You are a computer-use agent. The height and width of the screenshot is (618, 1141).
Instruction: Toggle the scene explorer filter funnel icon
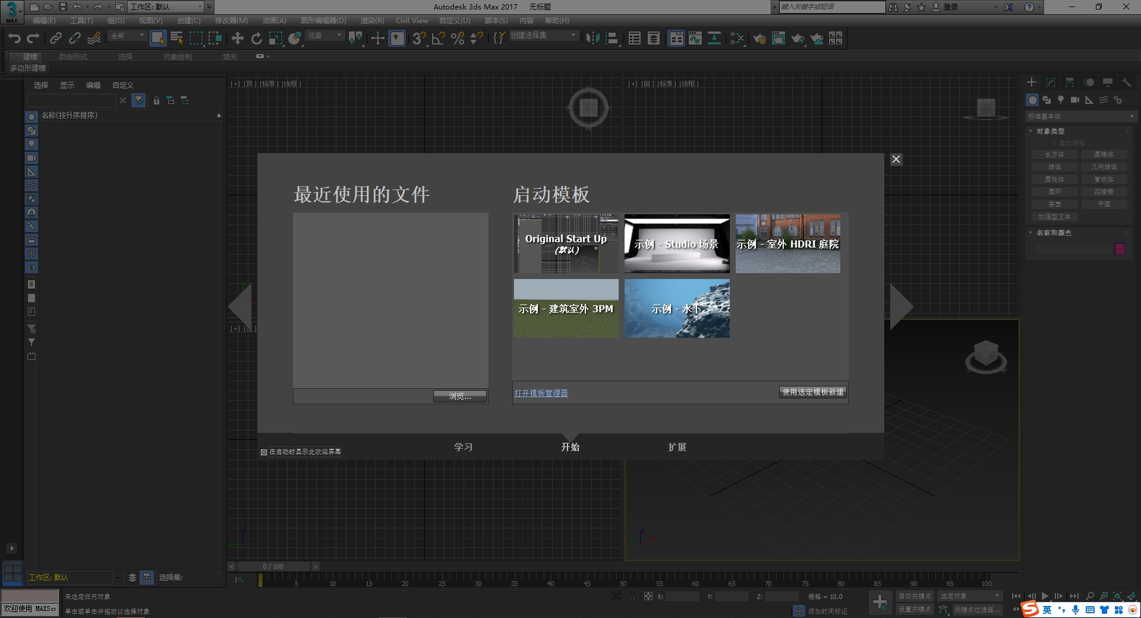tap(138, 100)
